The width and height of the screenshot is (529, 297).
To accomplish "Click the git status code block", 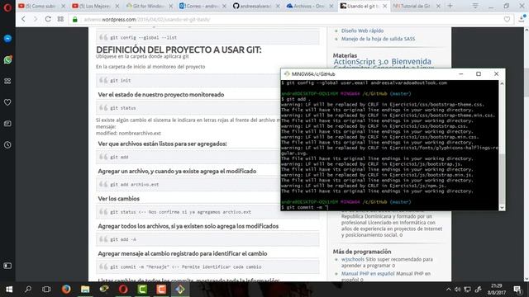I will 188,108.
